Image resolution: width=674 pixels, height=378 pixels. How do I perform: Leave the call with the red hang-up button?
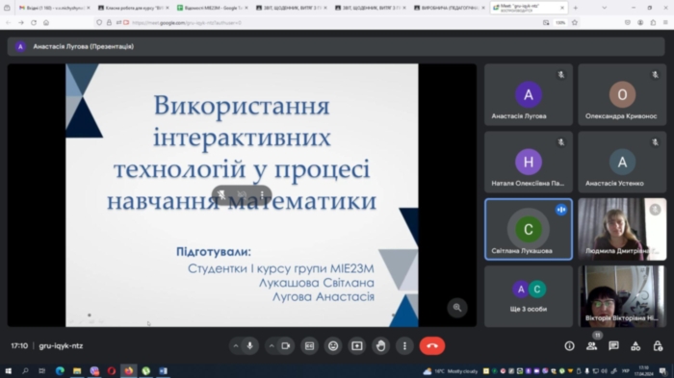coord(432,346)
